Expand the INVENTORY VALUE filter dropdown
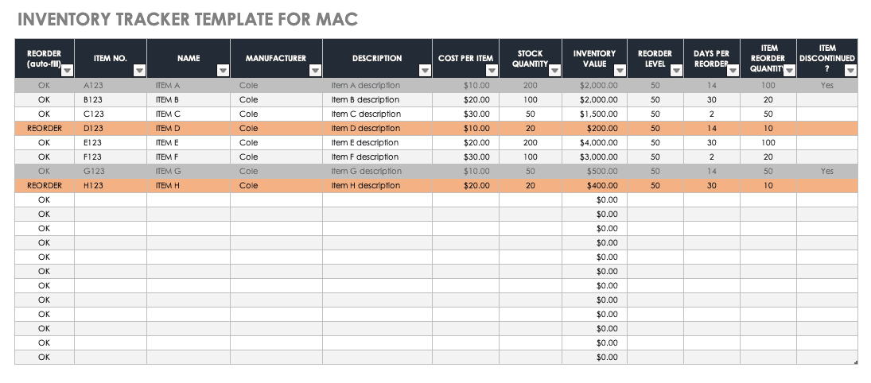This screenshot has width=871, height=383. pyautogui.click(x=620, y=71)
